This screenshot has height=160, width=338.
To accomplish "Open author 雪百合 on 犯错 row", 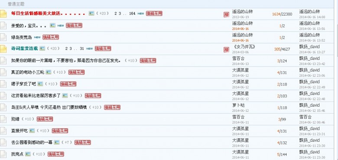I will pos(238,117).
